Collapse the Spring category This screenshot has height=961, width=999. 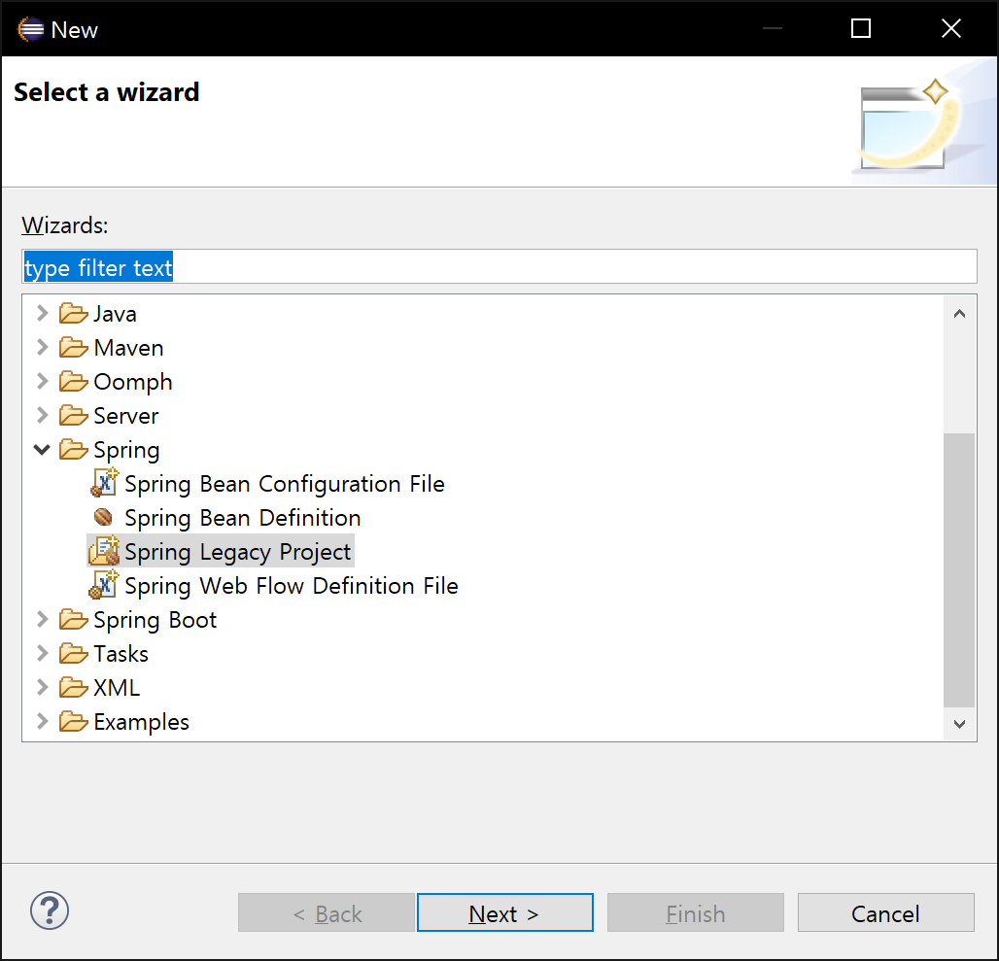pyautogui.click(x=42, y=450)
